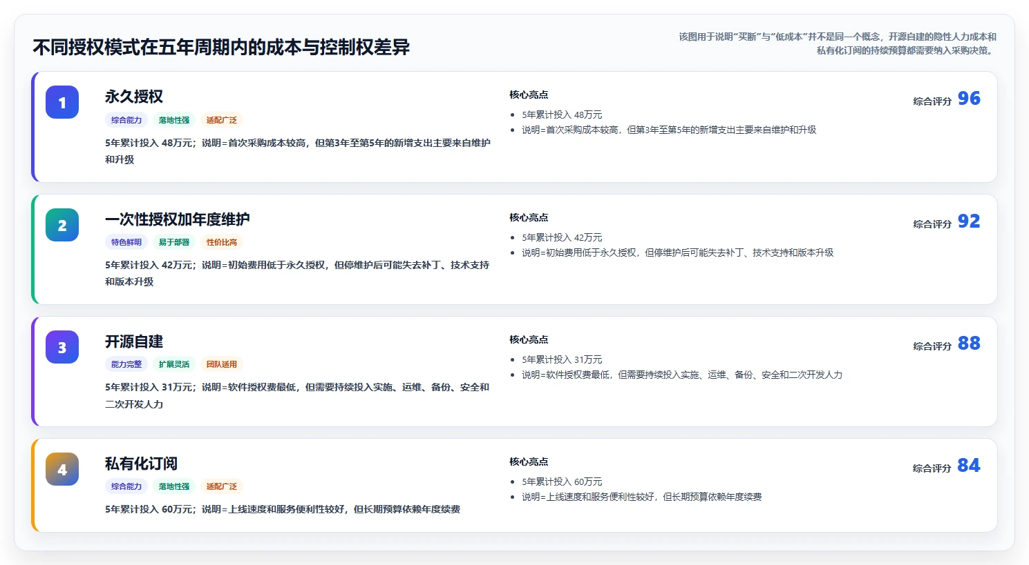Select the 开源自建 card title
Screen dimensions: 1029x565
[x=134, y=341]
